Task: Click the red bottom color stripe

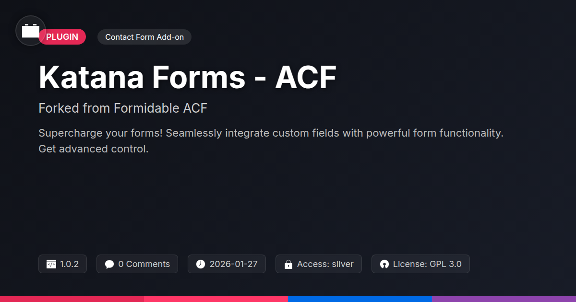Action: (x=72, y=299)
